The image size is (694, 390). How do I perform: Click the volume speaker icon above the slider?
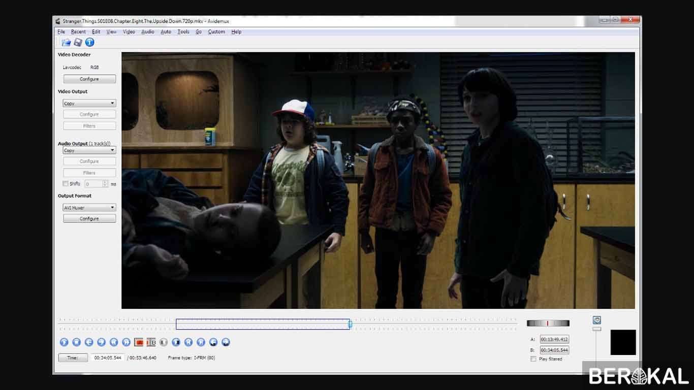(x=597, y=320)
